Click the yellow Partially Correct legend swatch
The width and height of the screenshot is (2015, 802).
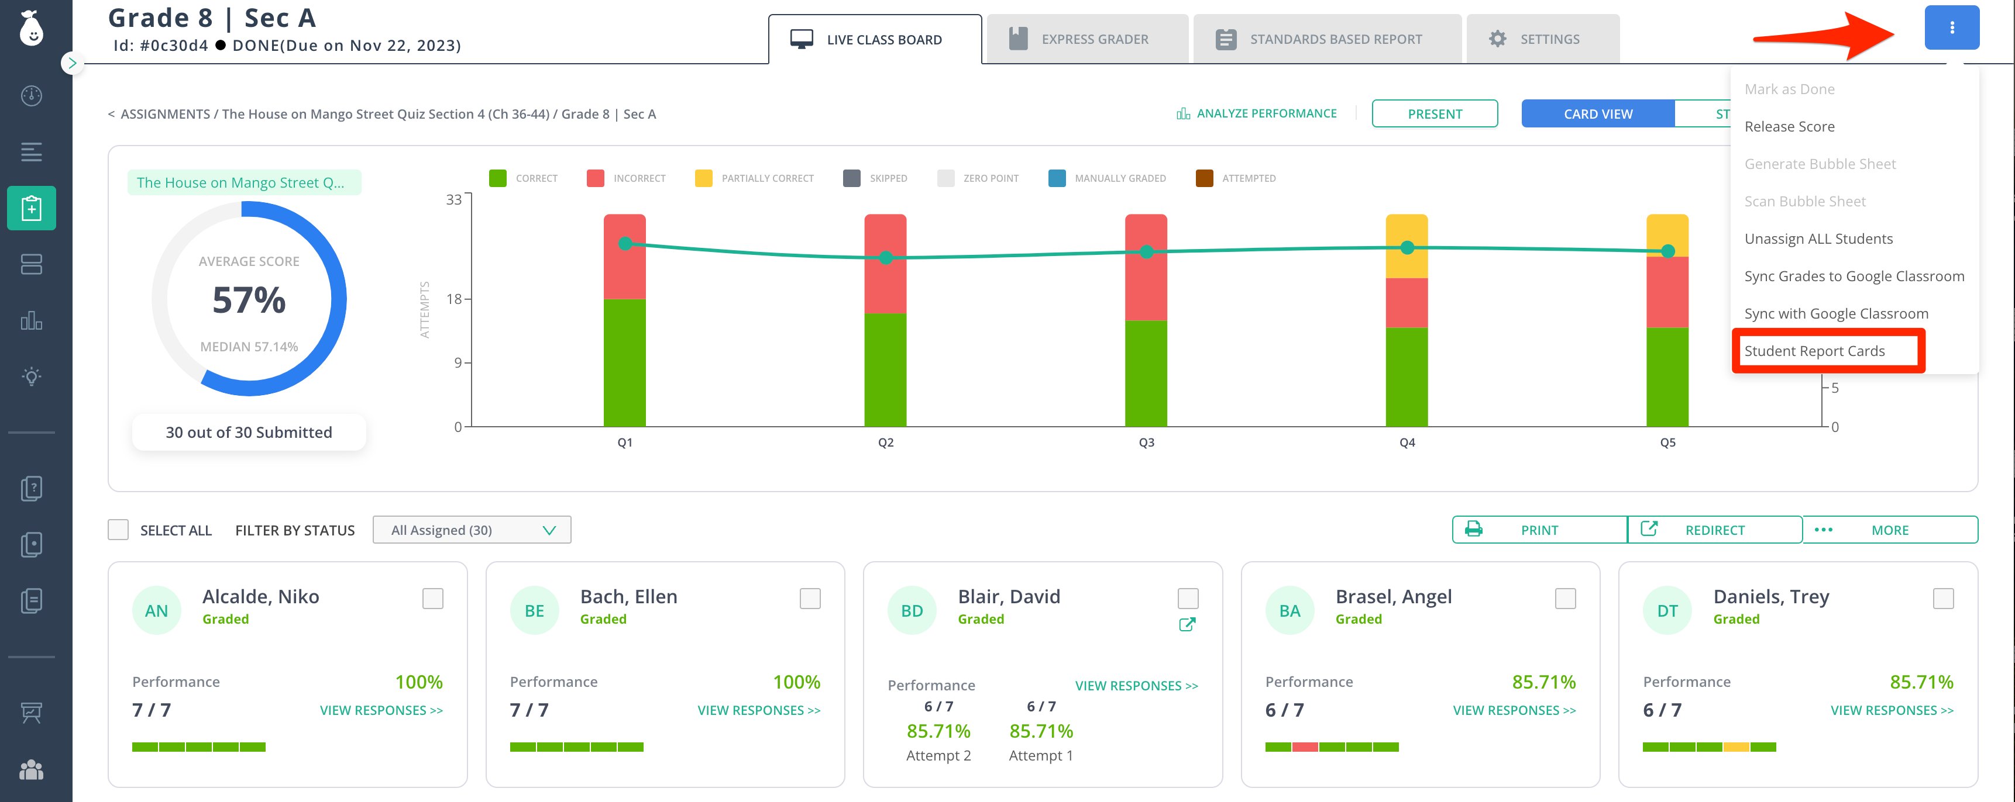[x=703, y=178]
